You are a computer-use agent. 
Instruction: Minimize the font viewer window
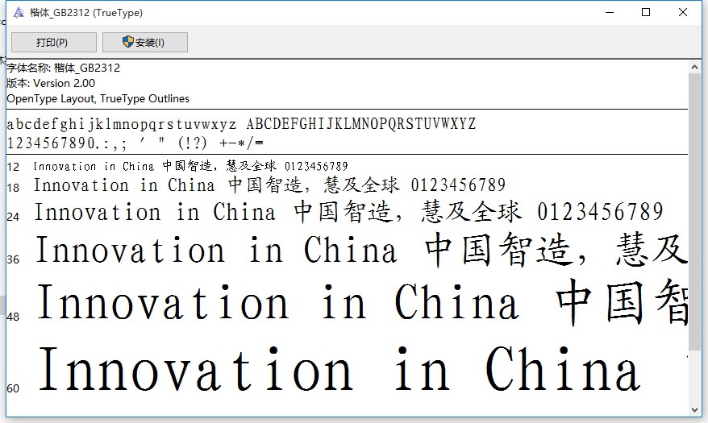click(x=610, y=13)
